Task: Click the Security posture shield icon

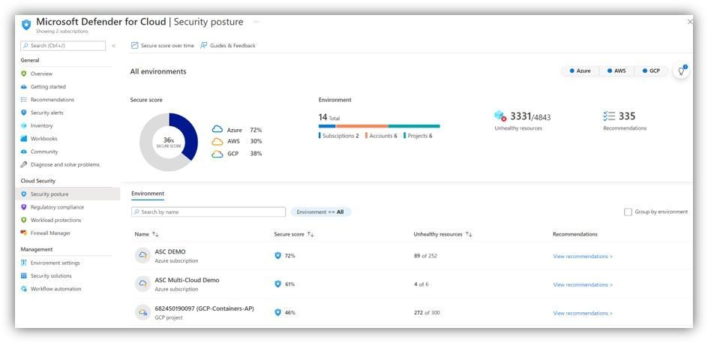Action: [x=24, y=194]
